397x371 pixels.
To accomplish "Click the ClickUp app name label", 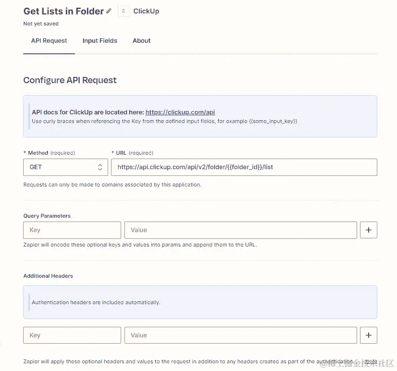I will (x=146, y=11).
